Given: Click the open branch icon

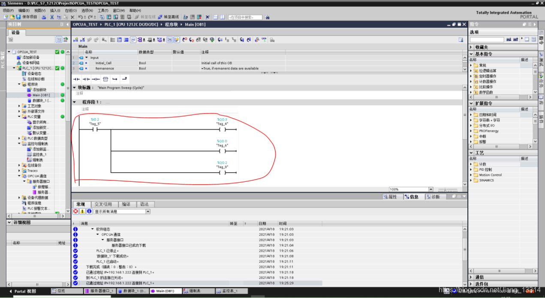Looking at the screenshot, I should point(115,79).
